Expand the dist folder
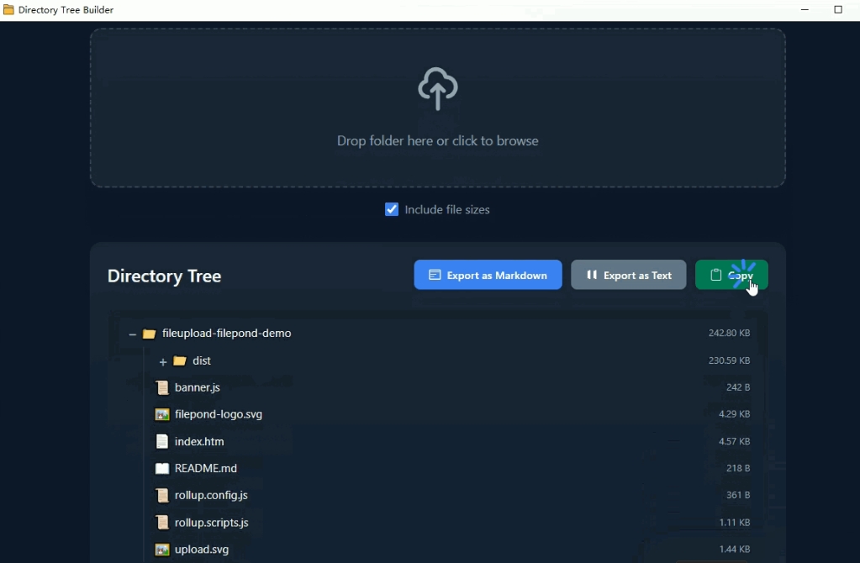The image size is (860, 563). coord(163,361)
